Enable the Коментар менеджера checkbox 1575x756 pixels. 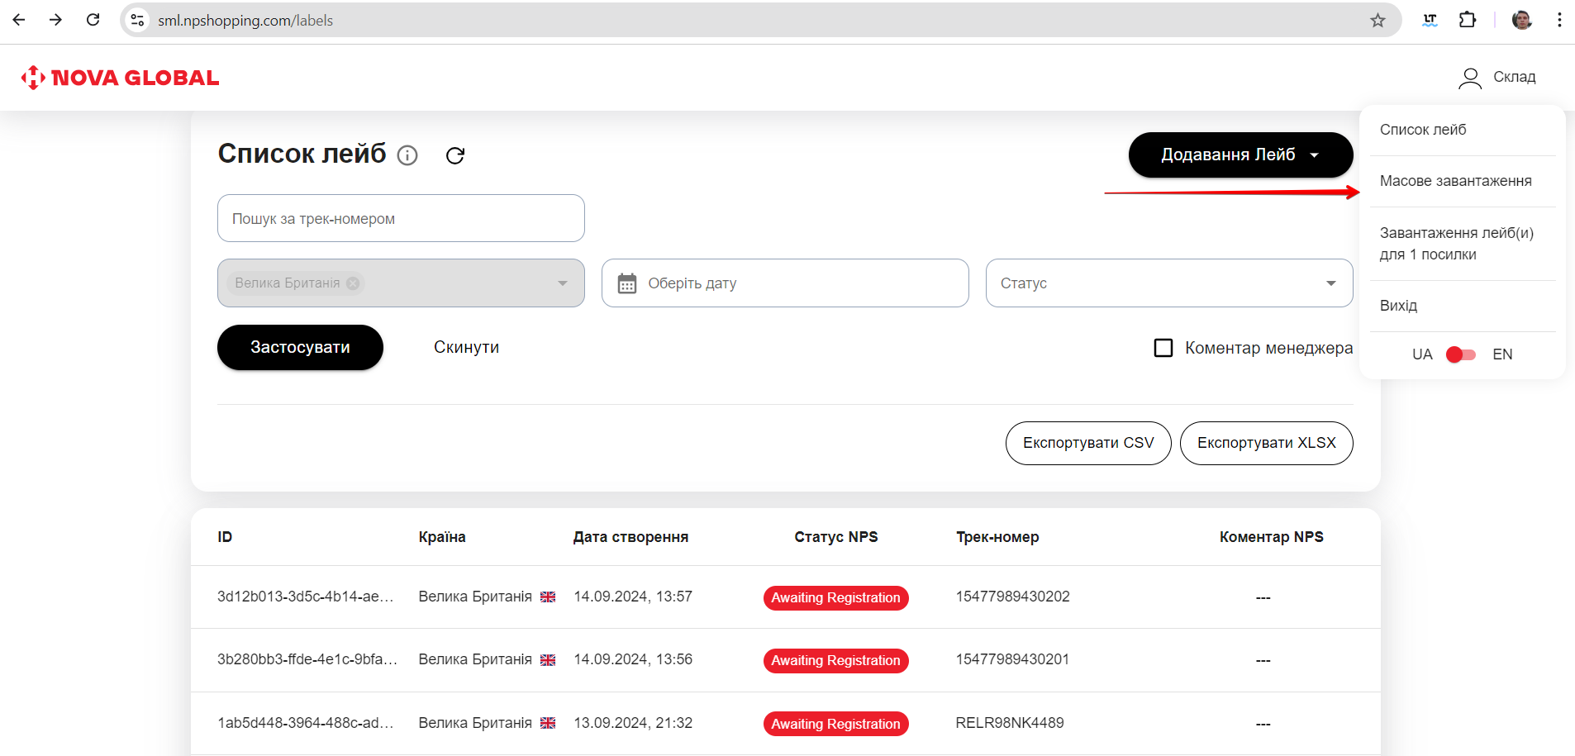coord(1163,348)
